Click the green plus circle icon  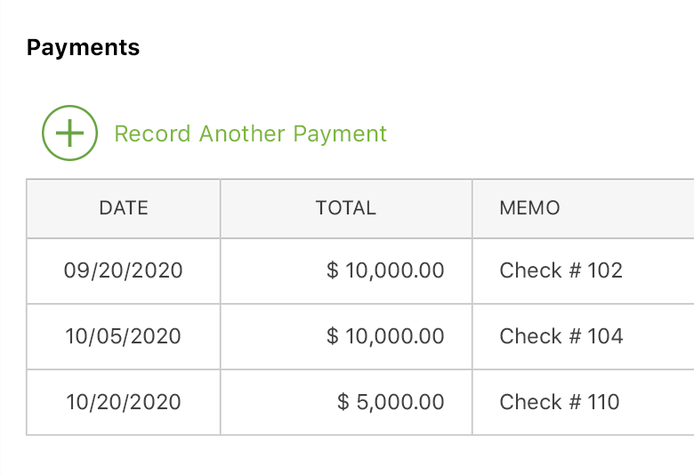(x=69, y=133)
